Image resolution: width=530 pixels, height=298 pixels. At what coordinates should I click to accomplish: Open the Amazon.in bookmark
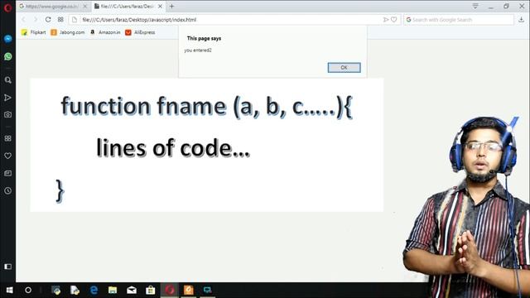tap(105, 32)
